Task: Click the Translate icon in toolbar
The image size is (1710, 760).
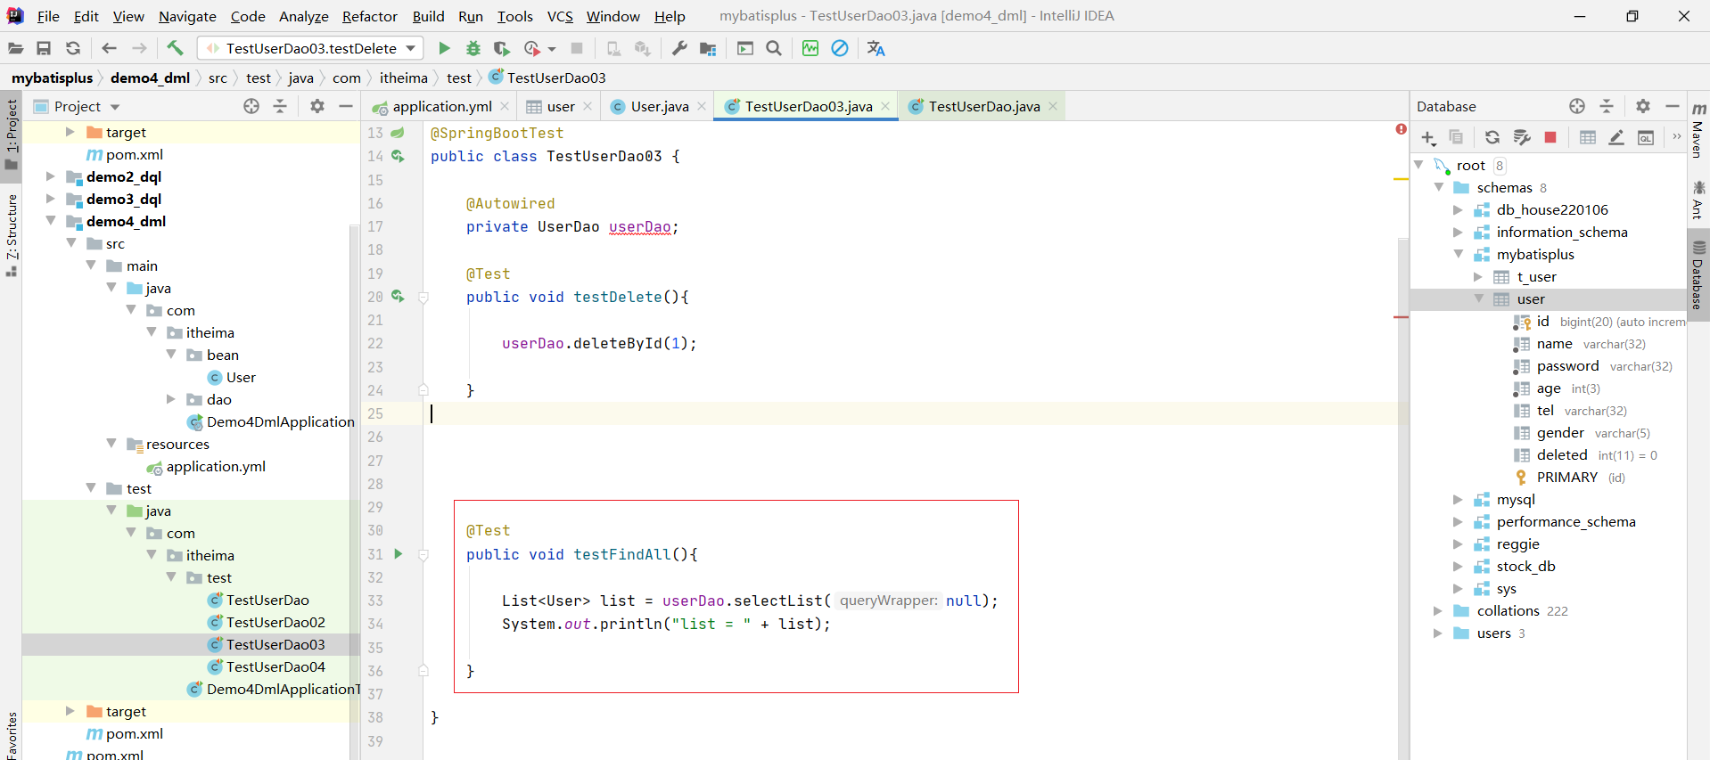Action: (876, 48)
